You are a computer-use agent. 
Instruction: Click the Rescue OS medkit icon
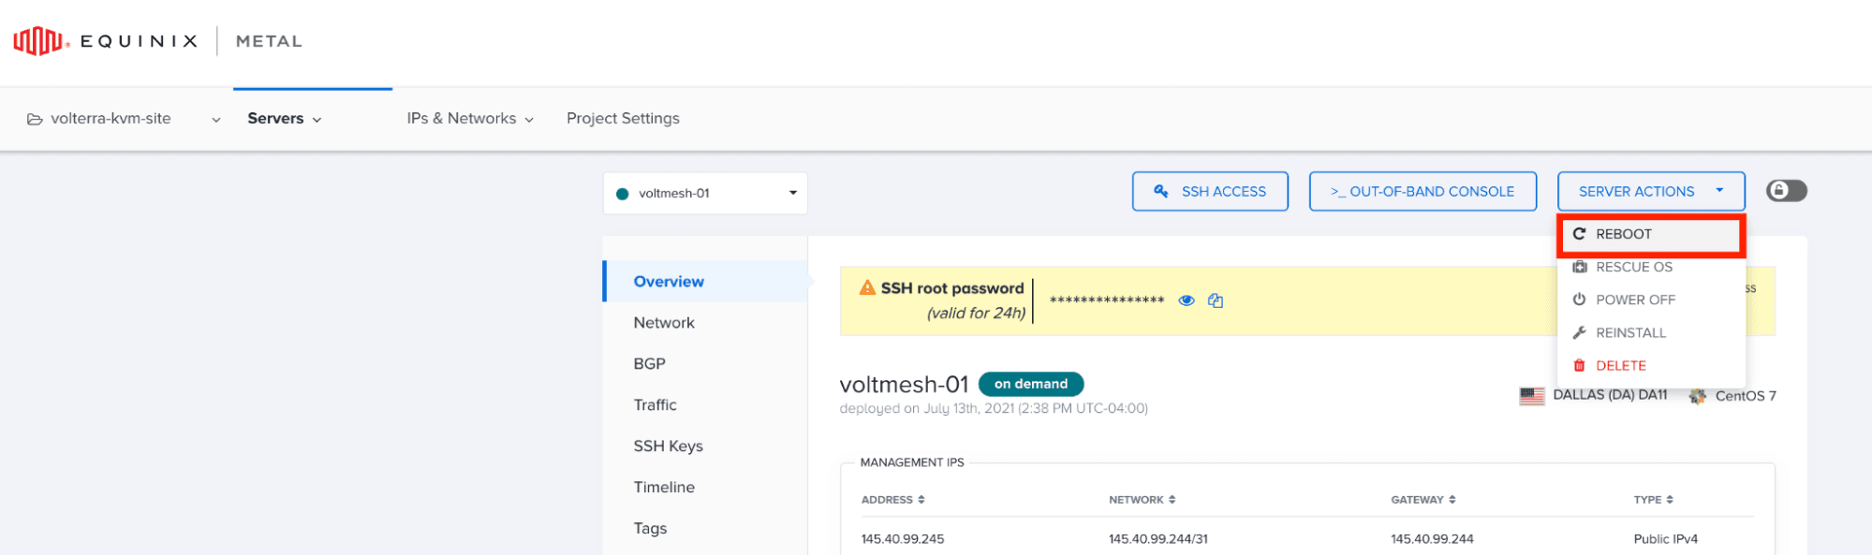[x=1579, y=267]
